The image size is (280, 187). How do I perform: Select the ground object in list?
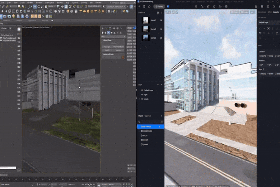[151, 144]
